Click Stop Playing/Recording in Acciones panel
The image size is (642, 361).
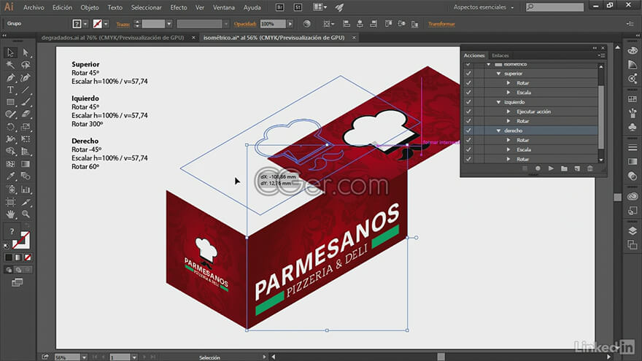525,168
